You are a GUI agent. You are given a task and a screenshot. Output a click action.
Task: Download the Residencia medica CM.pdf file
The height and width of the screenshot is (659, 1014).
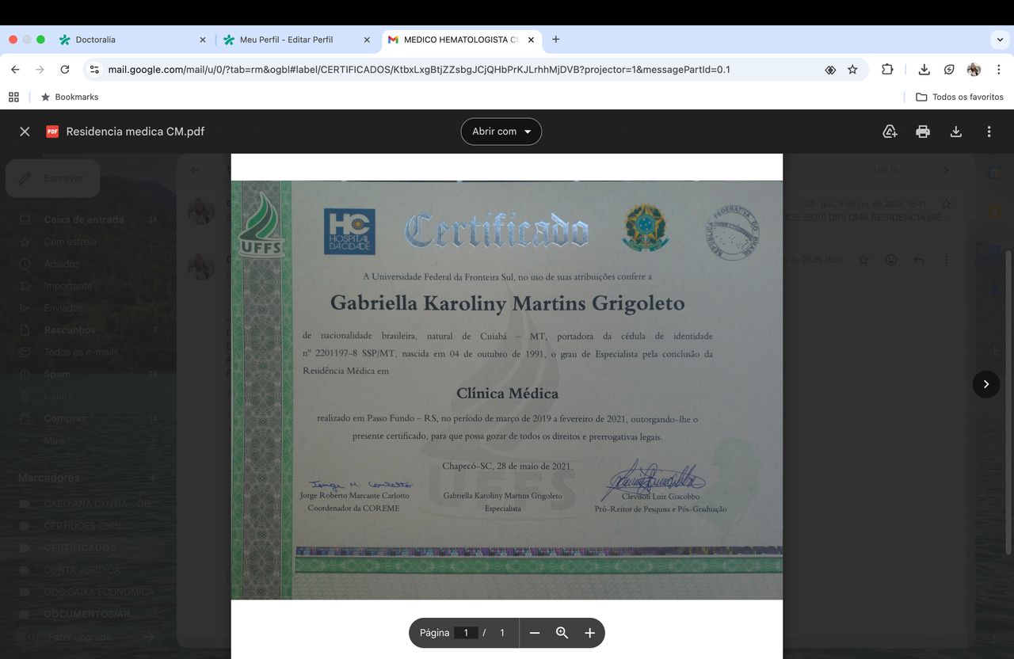tap(956, 131)
